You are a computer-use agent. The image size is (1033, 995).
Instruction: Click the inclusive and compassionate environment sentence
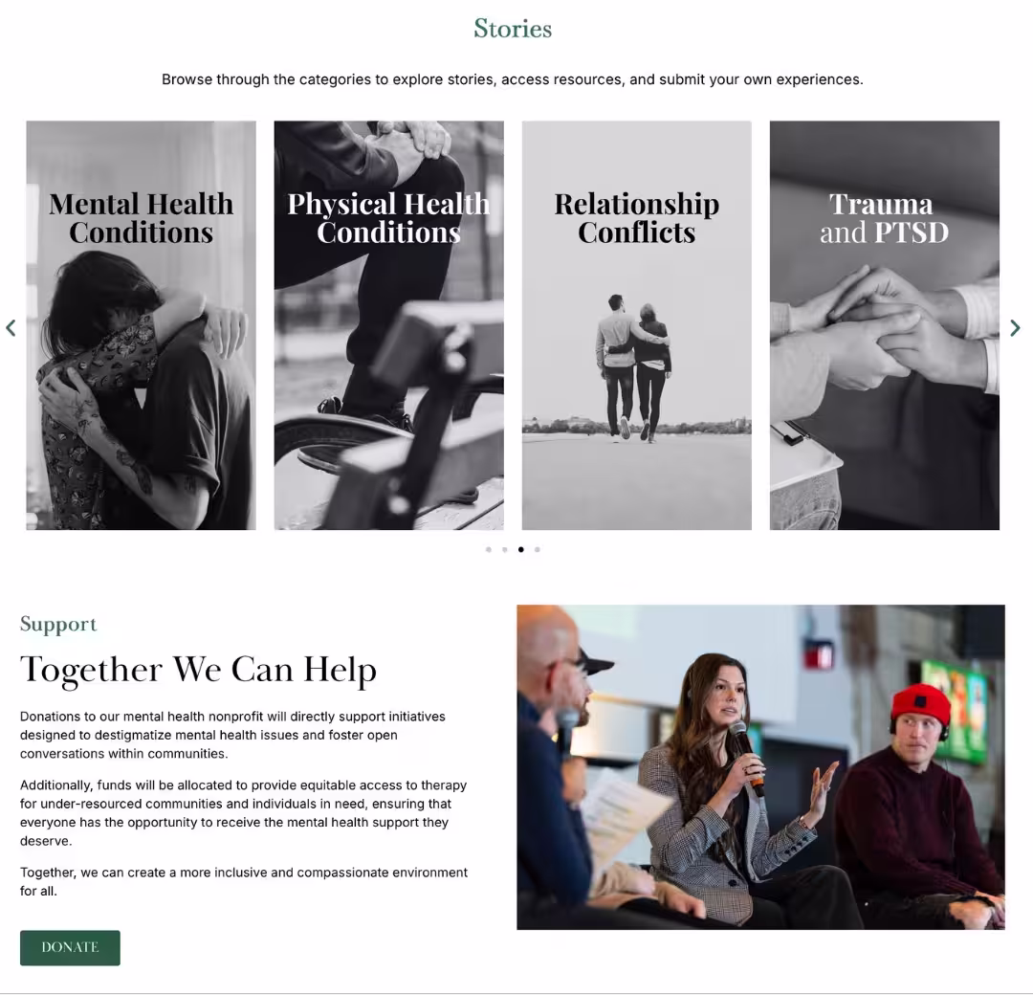(244, 881)
